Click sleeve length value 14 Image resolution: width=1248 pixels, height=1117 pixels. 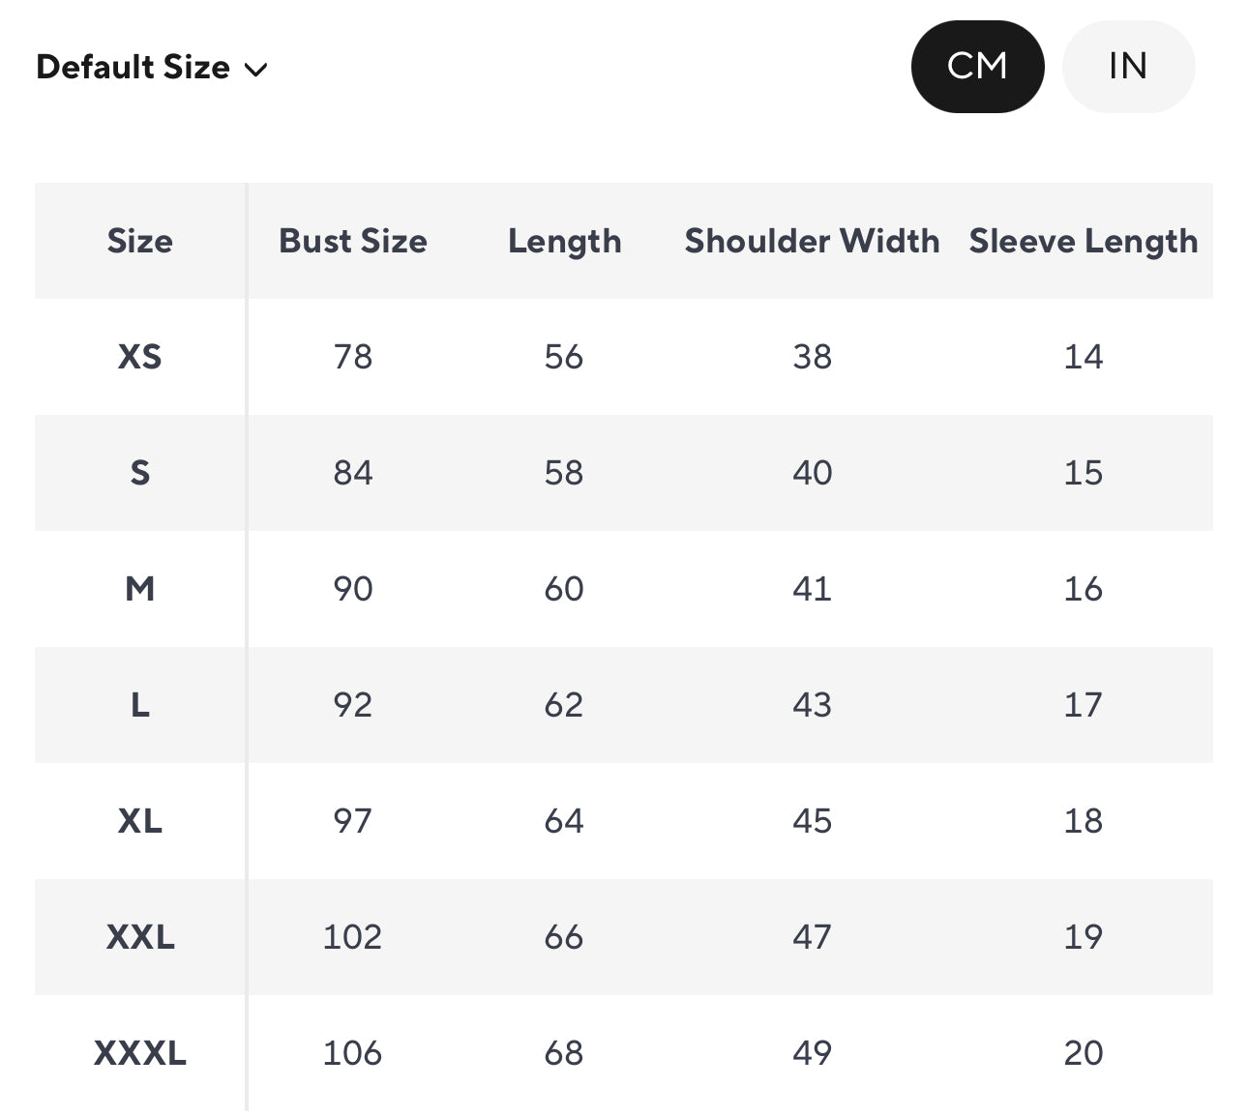[1084, 357]
